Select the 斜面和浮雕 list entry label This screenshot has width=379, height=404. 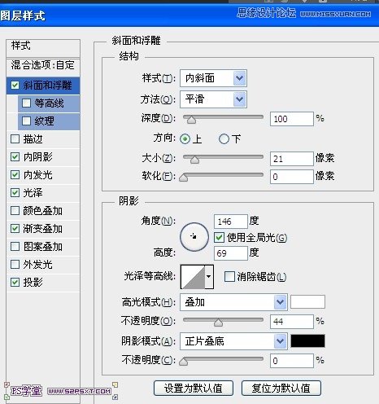pyautogui.click(x=47, y=86)
